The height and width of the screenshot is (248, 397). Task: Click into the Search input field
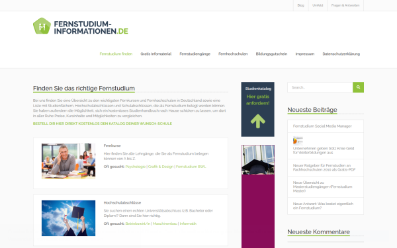tap(320, 87)
